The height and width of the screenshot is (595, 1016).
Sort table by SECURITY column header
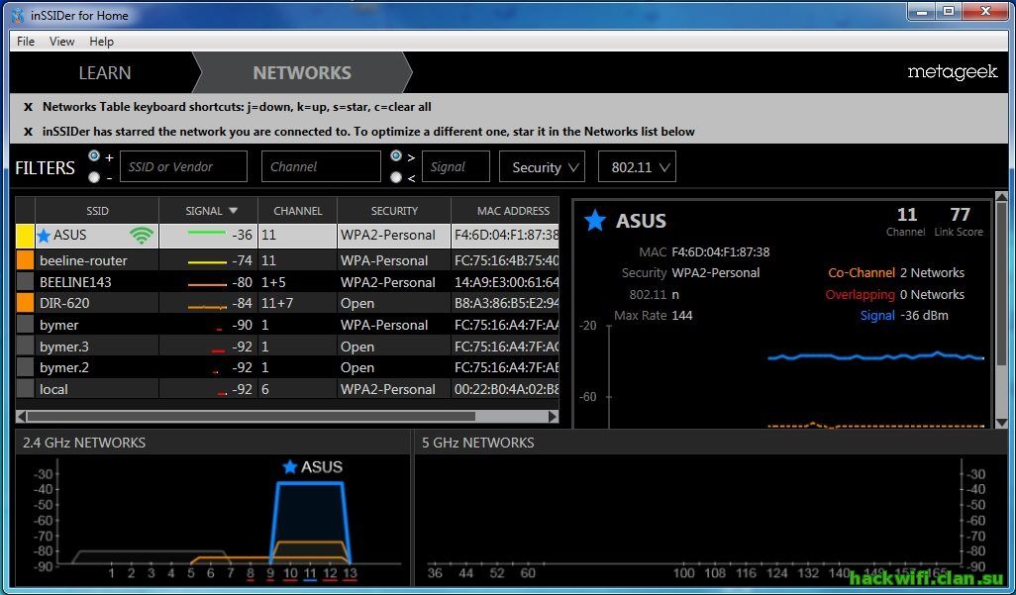[x=394, y=211]
